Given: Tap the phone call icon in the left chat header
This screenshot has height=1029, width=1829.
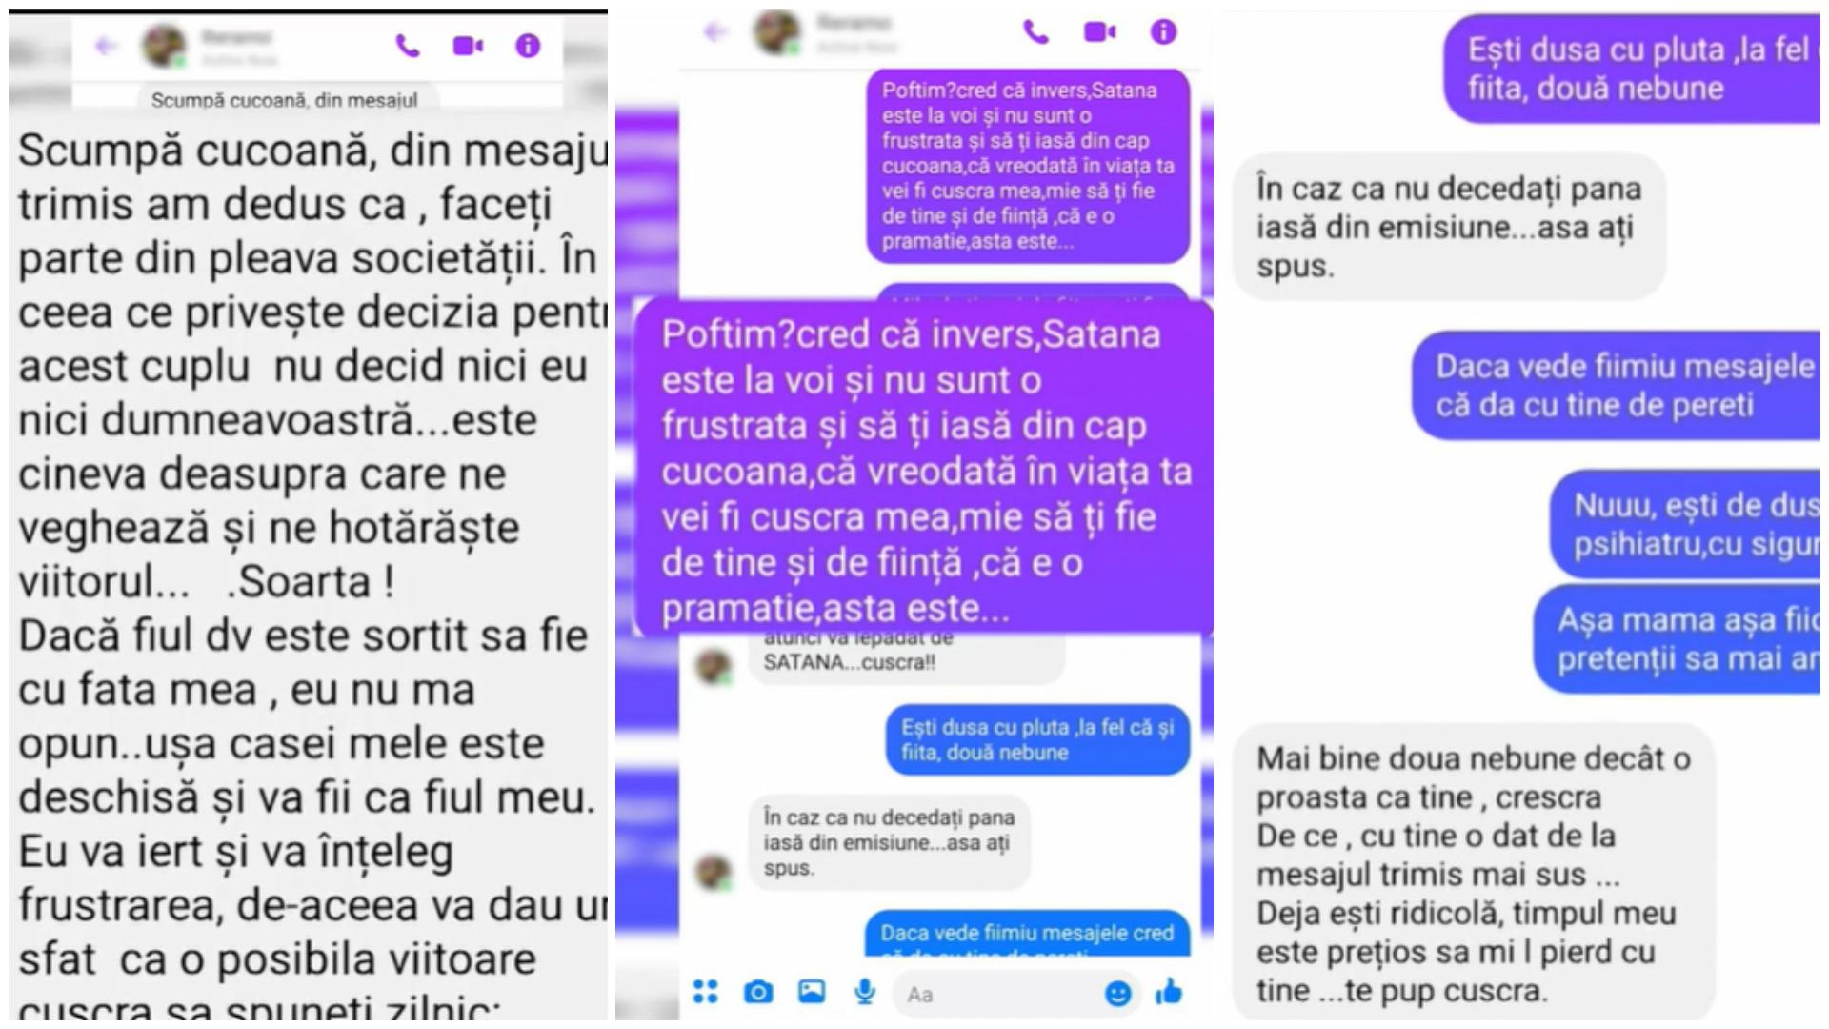Looking at the screenshot, I should pos(408,46).
